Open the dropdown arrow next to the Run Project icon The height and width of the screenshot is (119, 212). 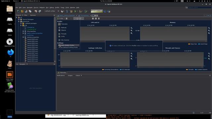tap(77, 11)
